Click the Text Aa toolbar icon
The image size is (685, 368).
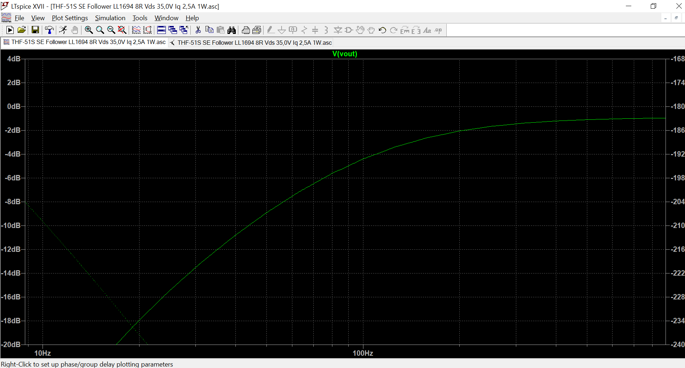(427, 30)
